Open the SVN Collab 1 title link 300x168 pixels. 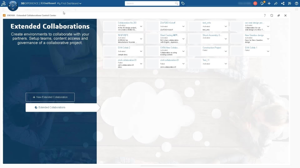pos(251,48)
